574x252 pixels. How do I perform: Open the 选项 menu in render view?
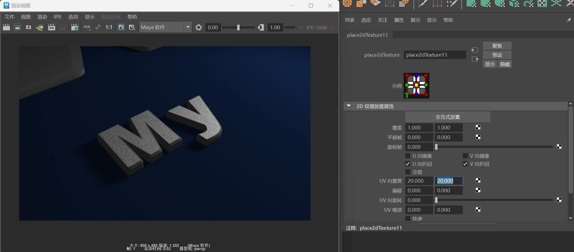pos(73,17)
